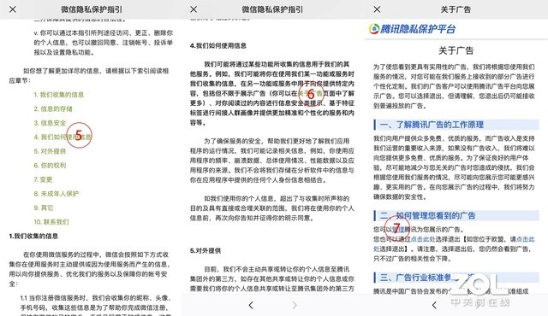Open index link 6. 你的权利
548x316 pixels.
point(50,166)
